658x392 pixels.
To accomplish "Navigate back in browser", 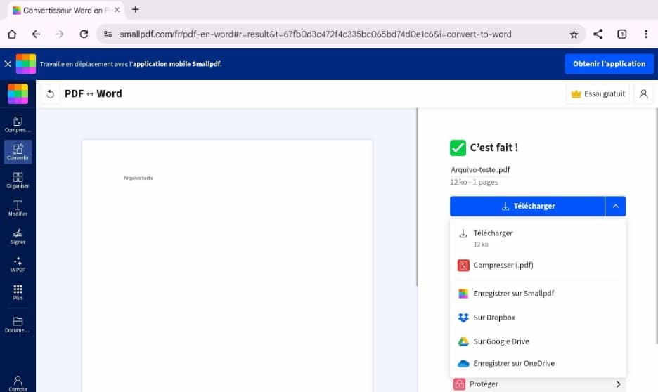I will tap(36, 34).
